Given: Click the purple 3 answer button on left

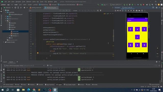Looking at the screenshot, I should click(x=130, y=45).
